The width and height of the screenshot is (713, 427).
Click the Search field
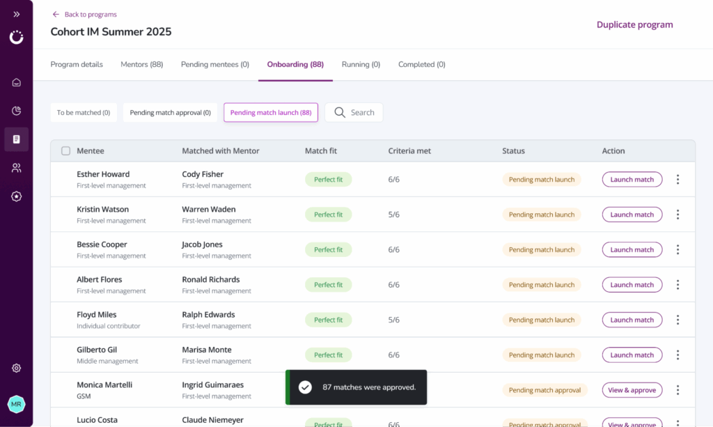354,112
